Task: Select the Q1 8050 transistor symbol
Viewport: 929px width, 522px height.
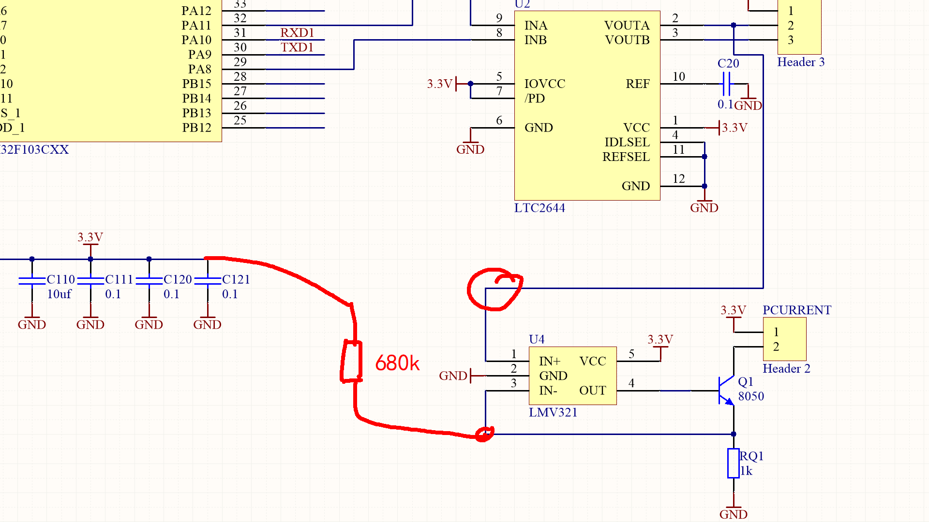Action: pos(727,390)
